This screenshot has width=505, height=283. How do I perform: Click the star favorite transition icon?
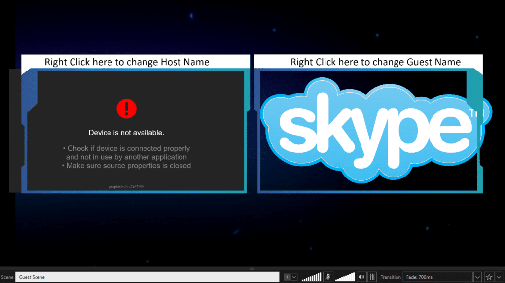tap(489, 277)
